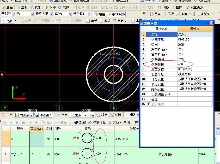Viewport: 220px width, 164px height.
Task: Close the 属性编辑器 panel
Action: 211,23
